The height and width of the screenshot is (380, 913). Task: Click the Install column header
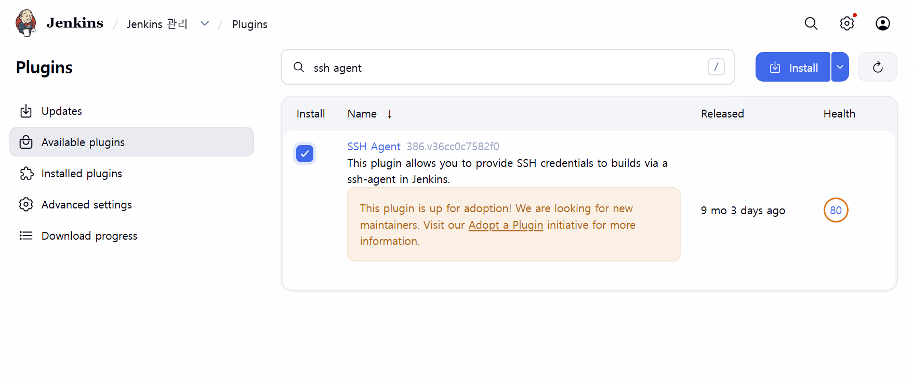pos(311,114)
